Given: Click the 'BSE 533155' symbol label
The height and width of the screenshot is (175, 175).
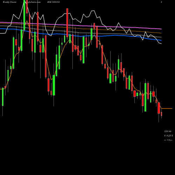Looking at the screenshot, I should click(54, 2).
